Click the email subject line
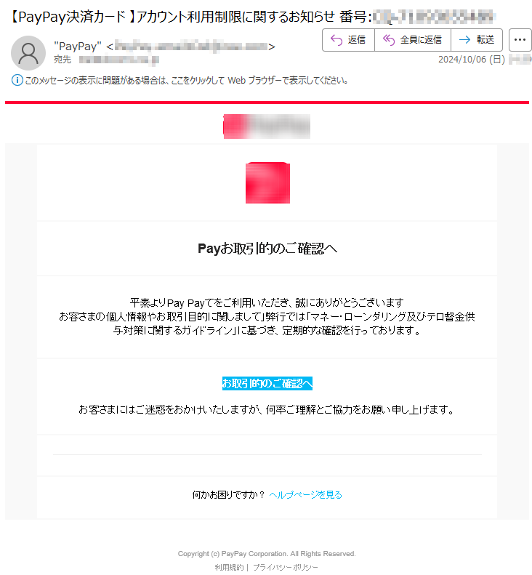This screenshot has height=575, width=532. click(x=253, y=17)
